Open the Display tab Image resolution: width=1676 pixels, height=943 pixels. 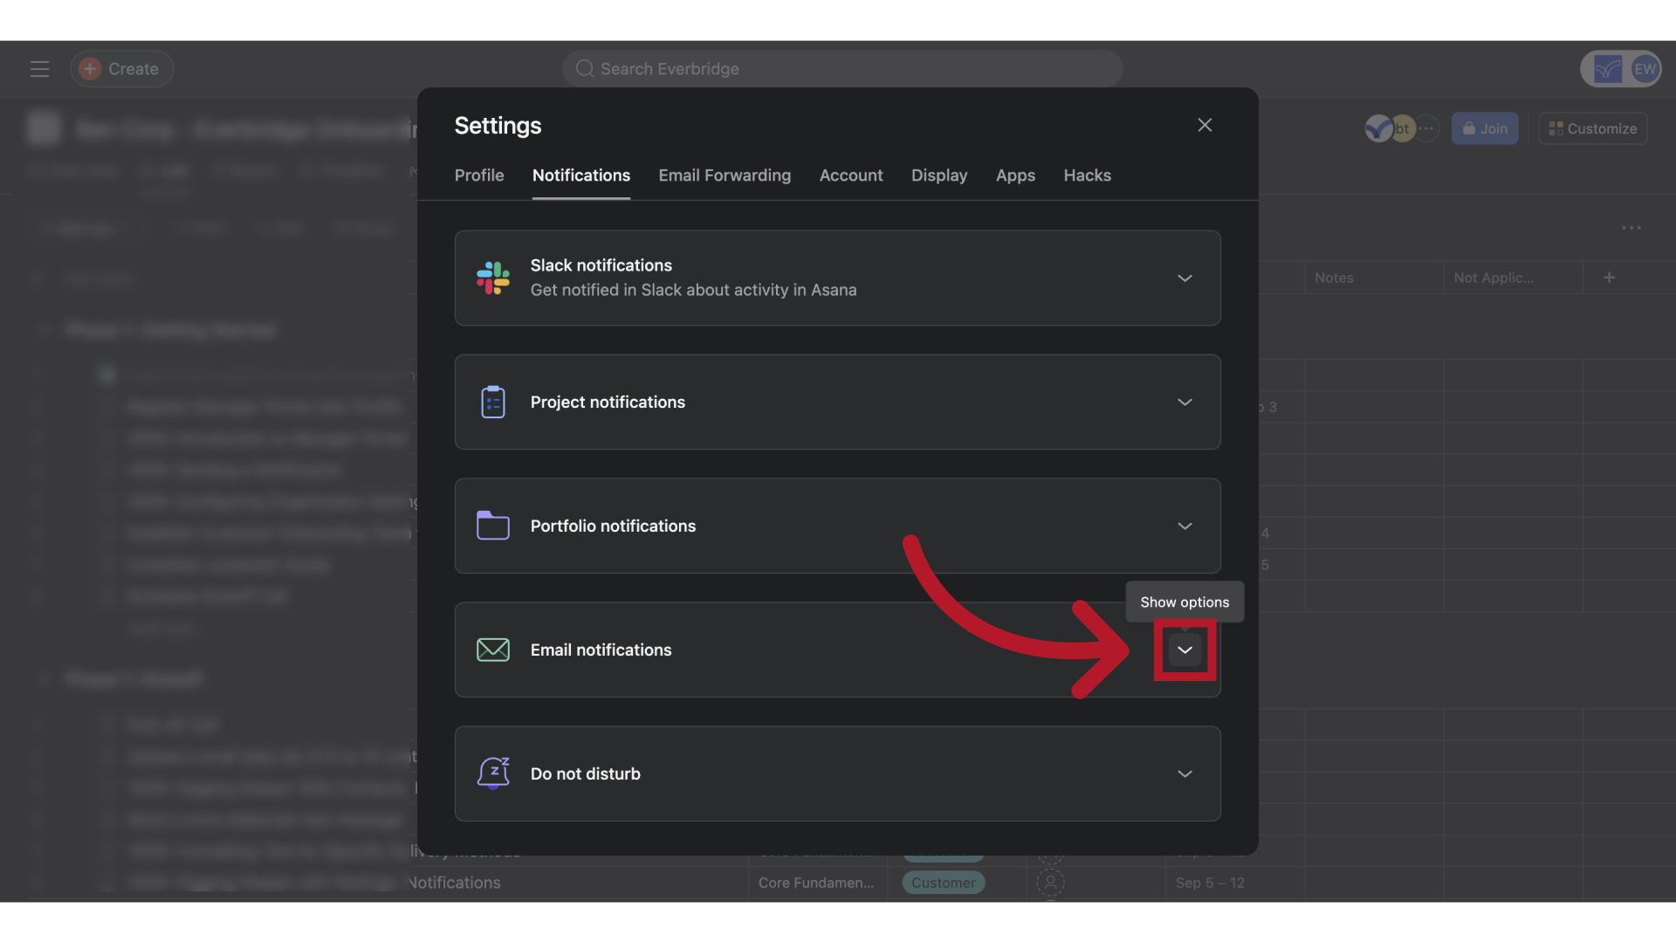(939, 176)
